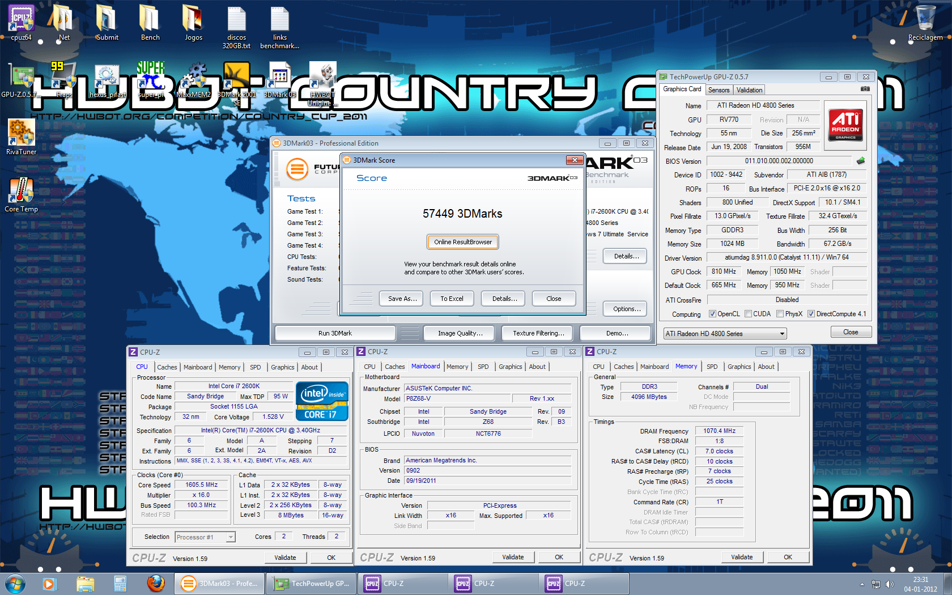Launch 3DMark 2001 SE desktop shortcut
The image size is (952, 595).
[236, 83]
